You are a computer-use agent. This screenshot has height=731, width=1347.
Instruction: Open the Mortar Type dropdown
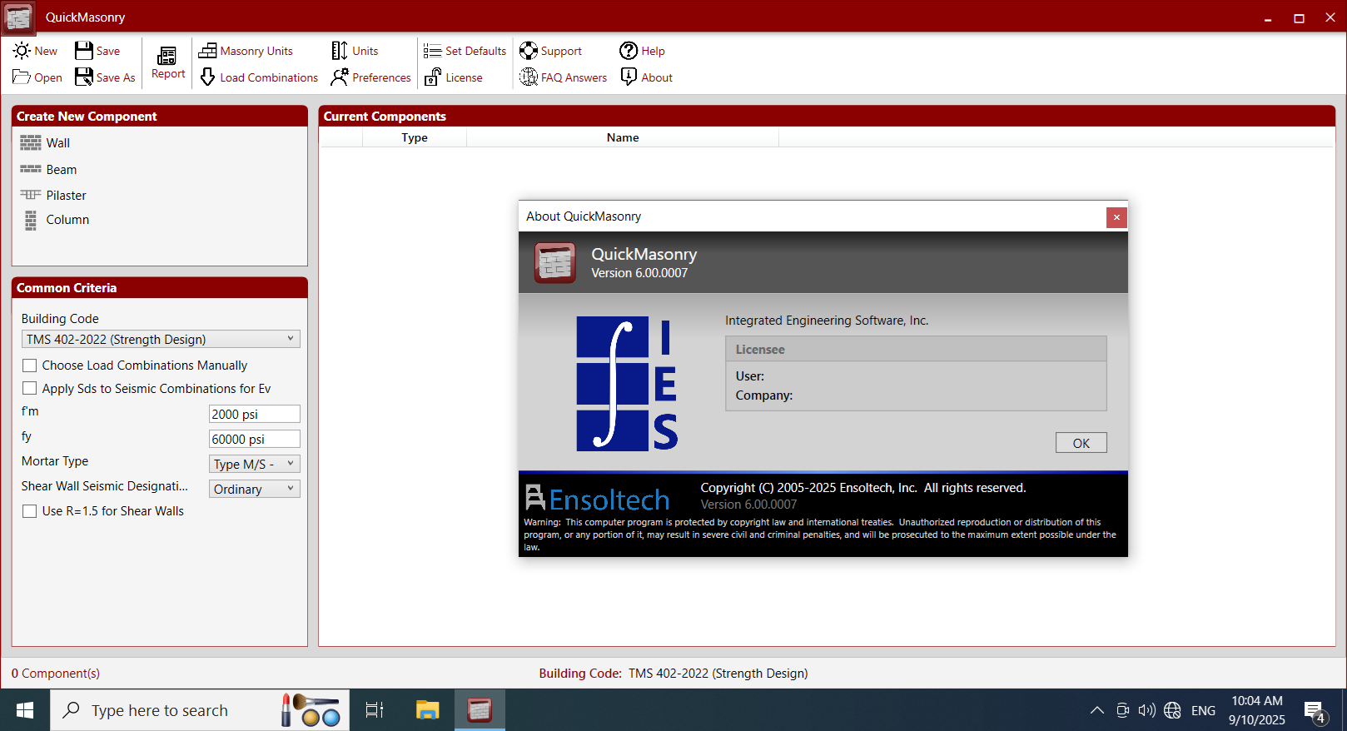pyautogui.click(x=254, y=464)
